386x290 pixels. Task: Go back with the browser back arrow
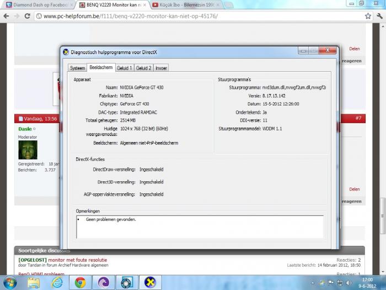click(x=6, y=16)
